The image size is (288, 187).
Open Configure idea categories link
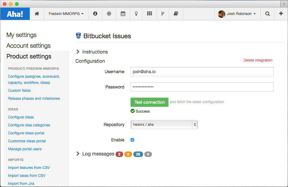(x=29, y=125)
